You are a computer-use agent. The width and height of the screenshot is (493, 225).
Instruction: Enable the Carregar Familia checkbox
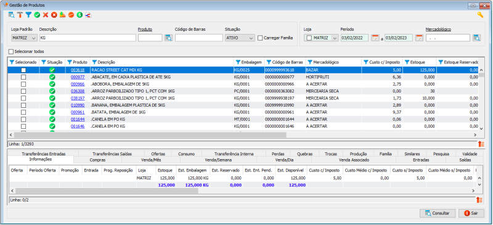tap(260, 38)
